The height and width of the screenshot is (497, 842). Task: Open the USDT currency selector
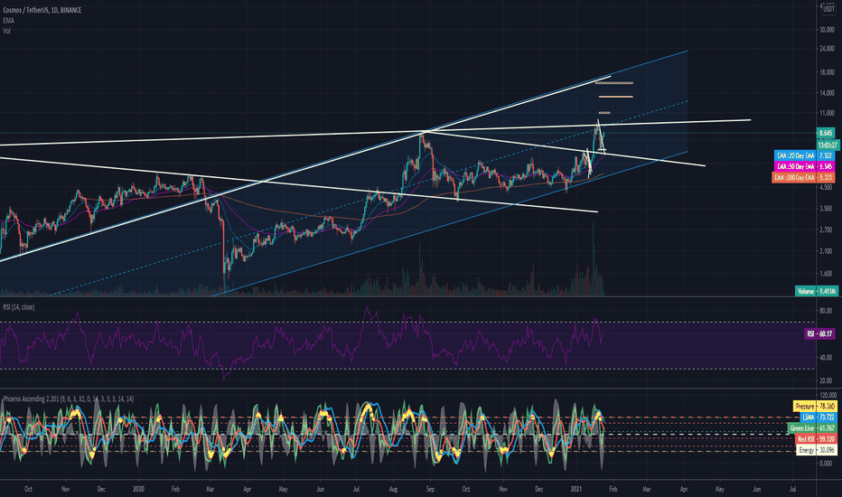pos(829,9)
